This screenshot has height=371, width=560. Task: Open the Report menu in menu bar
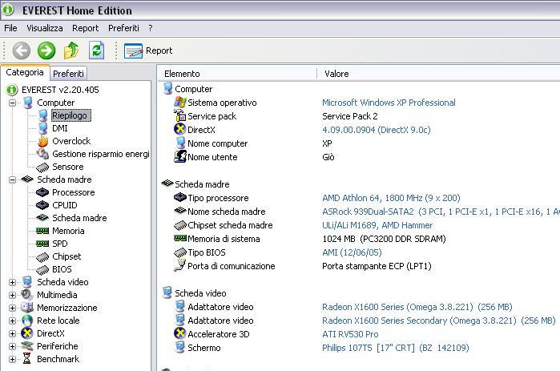[86, 28]
